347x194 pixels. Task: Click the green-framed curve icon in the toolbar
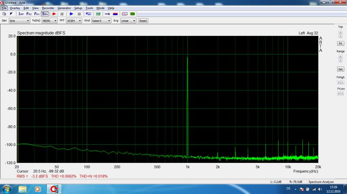132,14
